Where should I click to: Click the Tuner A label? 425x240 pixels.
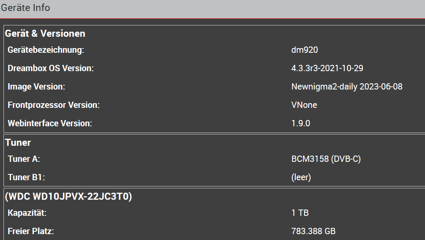(24, 159)
